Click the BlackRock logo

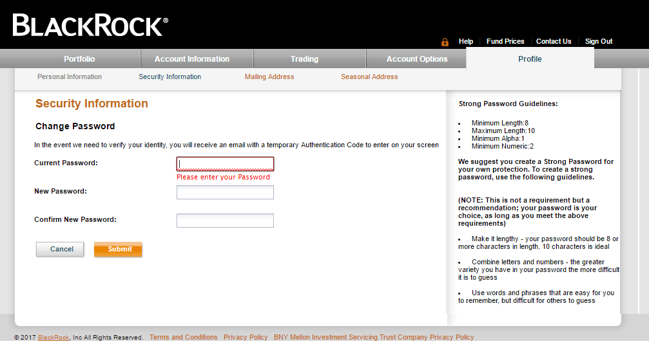coord(90,25)
